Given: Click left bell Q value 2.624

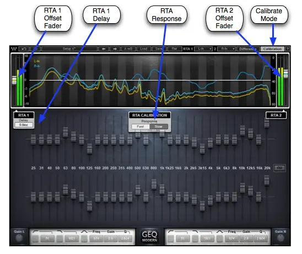Looking at the screenshot, I should click(x=125, y=239).
